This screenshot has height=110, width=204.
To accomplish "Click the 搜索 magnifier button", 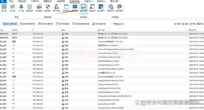I will [x=185, y=24].
